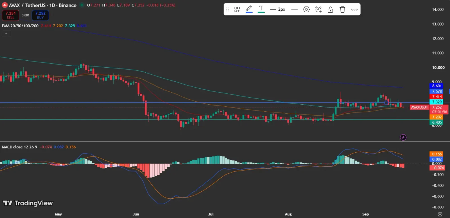Open the three-dots more options menu
Image resolution: width=450 pixels, height=218 pixels.
pyautogui.click(x=354, y=10)
